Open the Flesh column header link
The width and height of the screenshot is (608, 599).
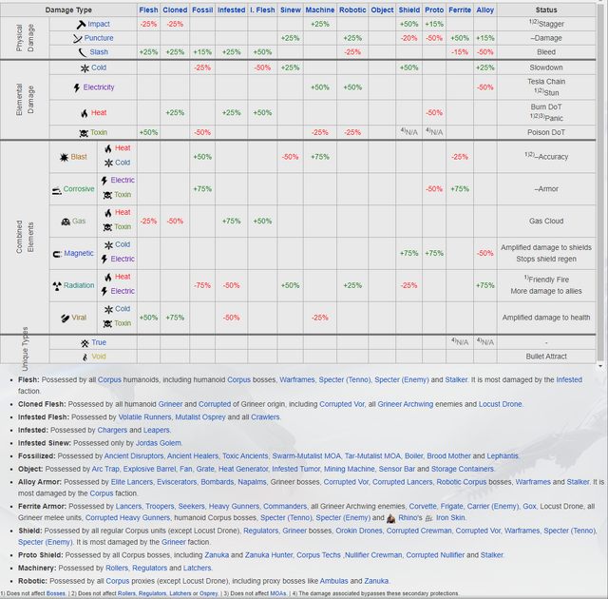(x=148, y=10)
